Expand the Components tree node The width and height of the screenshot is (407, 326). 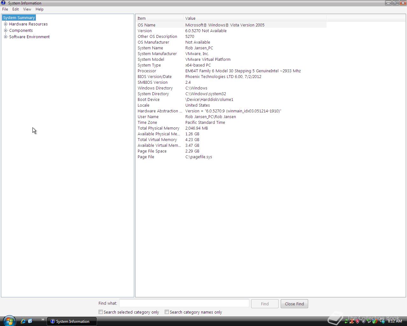(x=5, y=31)
